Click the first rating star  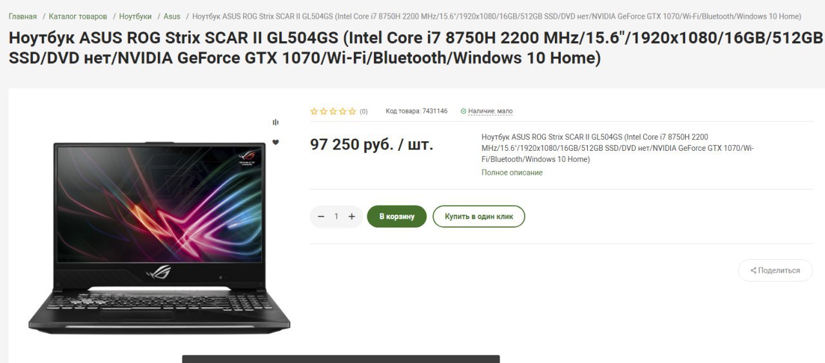(x=314, y=112)
